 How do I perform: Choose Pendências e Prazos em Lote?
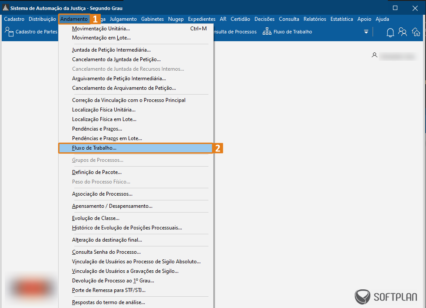(x=136, y=138)
